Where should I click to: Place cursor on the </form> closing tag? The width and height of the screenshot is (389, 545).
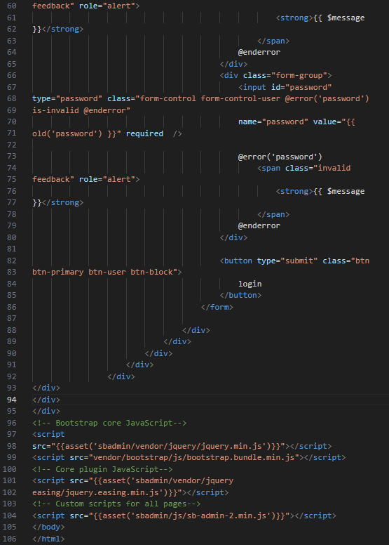pos(217,307)
